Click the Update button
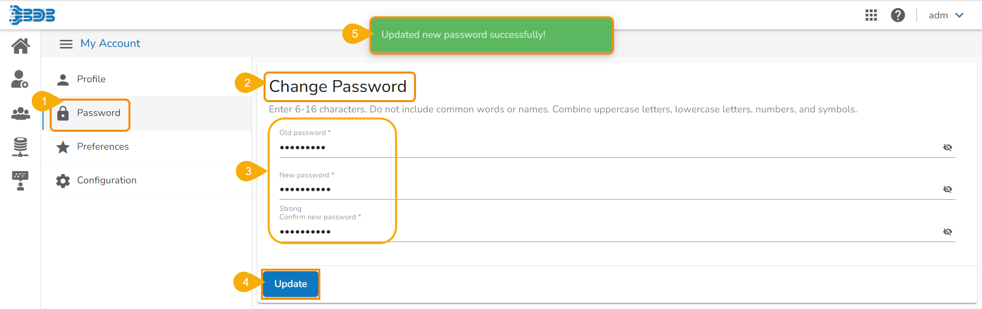This screenshot has width=982, height=309. click(x=290, y=284)
